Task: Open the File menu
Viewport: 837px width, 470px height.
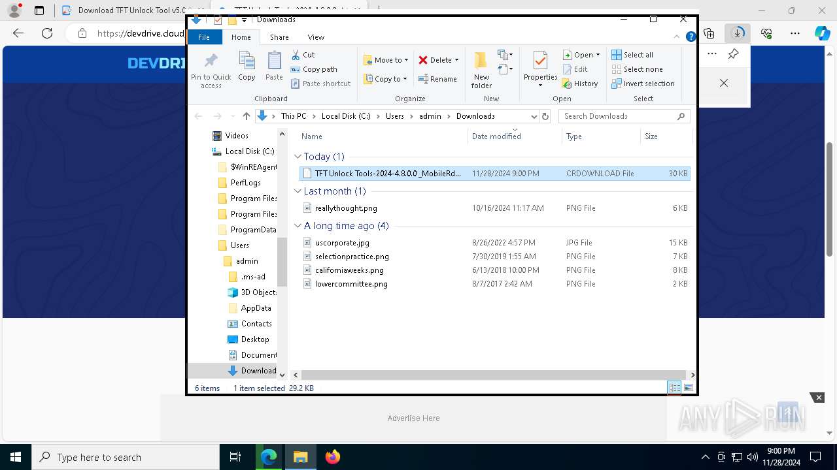Action: [204, 37]
